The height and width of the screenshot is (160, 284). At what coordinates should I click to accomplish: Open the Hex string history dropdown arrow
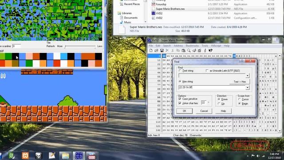[248, 88]
